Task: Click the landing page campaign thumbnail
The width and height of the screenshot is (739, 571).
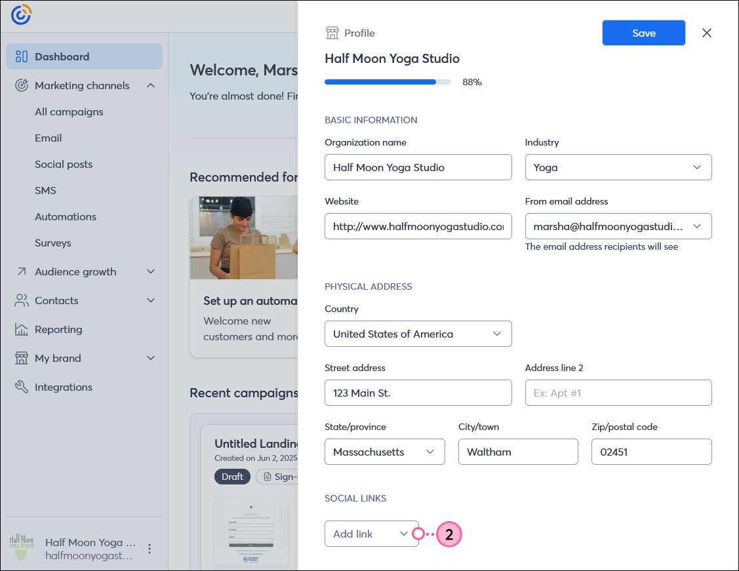Action: pos(251,532)
